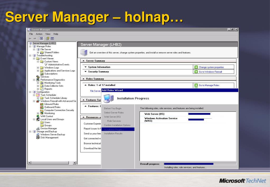
Task: Click the Go to Manage Roles link
Action: point(209,85)
